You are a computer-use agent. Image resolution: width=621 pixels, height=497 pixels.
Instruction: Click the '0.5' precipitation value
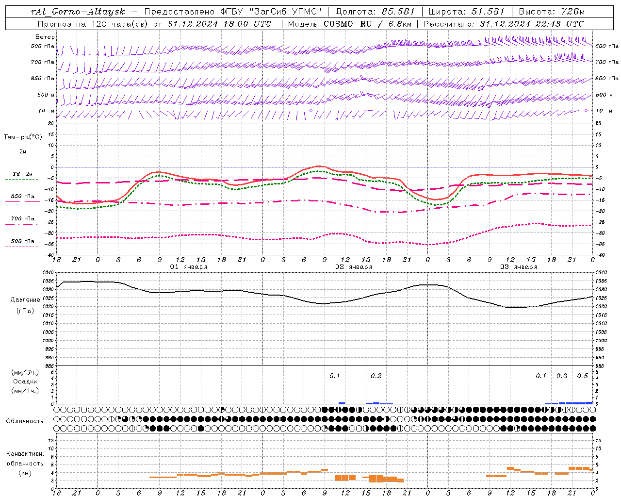(582, 376)
